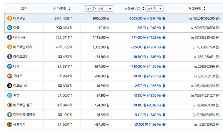Image resolution: width=223 pixels, height=132 pixels.
Task: Click the blue Dash logo icon
Action: point(10,66)
